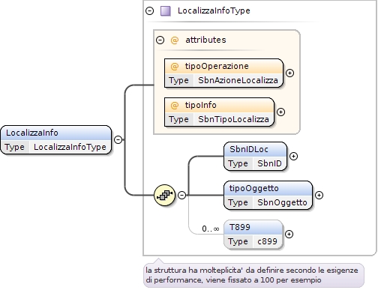Click the @ icon of tipoOperazione

tap(175, 67)
